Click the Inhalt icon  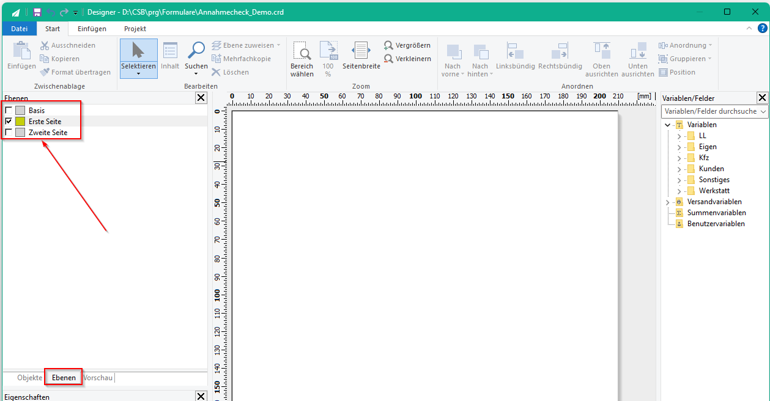[170, 51]
